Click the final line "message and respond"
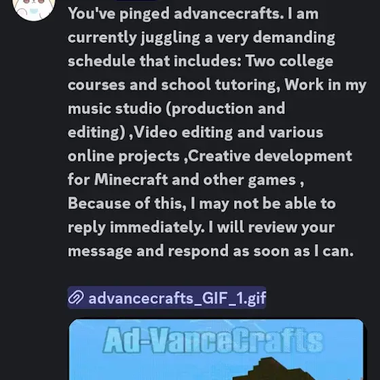 tap(148, 251)
